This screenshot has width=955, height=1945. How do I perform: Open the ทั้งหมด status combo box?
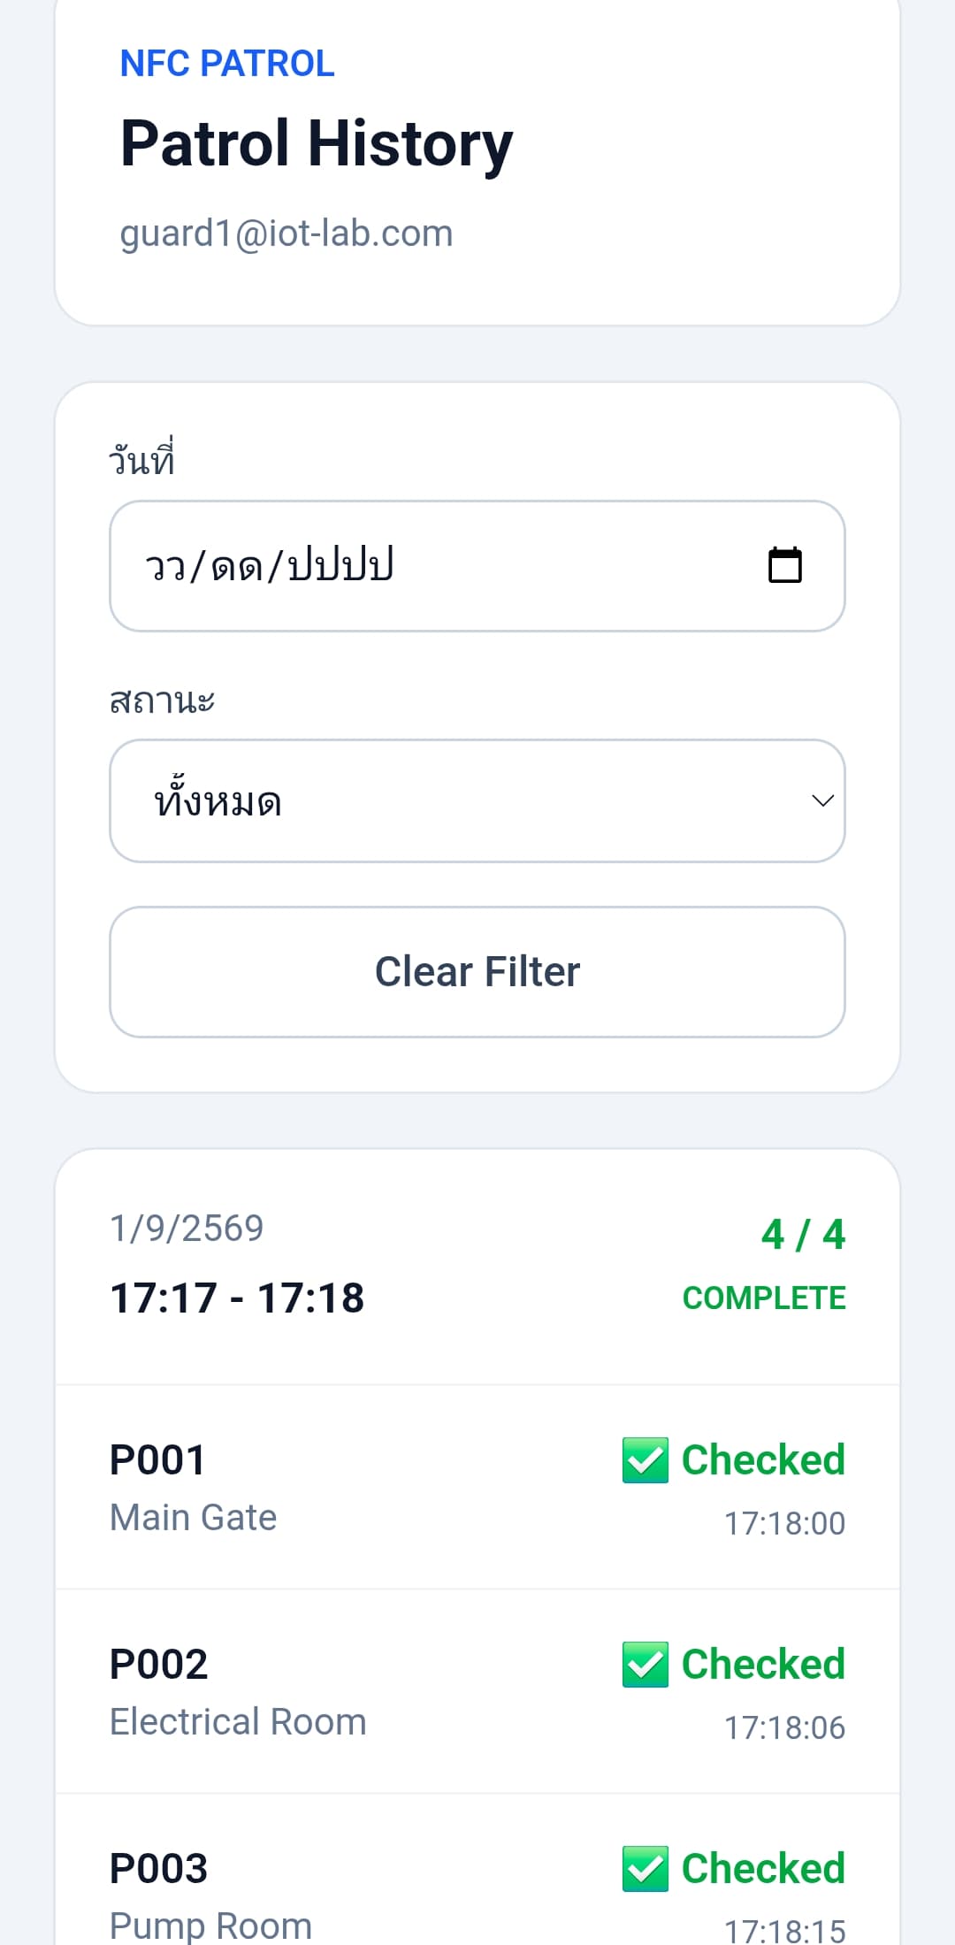coord(477,800)
